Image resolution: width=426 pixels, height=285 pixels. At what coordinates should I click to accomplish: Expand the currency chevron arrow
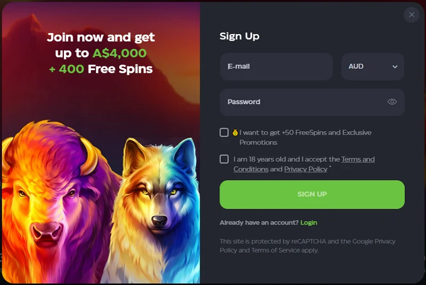coord(395,66)
